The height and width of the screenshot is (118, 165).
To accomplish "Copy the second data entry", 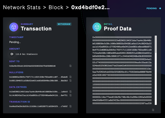I will click(x=70, y=95).
